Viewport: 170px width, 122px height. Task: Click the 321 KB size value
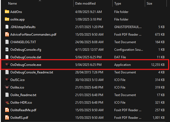[x=160, y=103]
